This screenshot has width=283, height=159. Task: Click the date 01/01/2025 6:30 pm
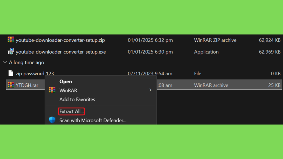pyautogui.click(x=150, y=52)
